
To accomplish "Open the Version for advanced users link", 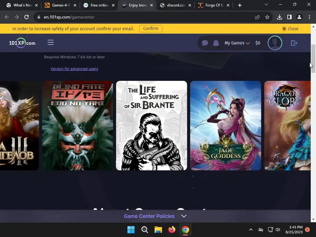I will coord(74,69).
